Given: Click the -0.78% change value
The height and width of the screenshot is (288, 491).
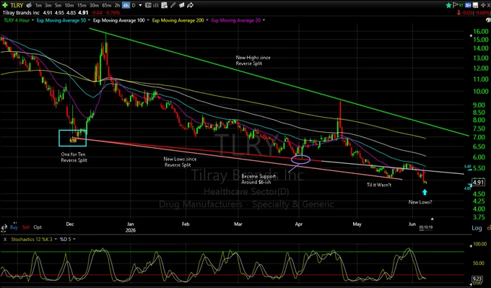Looking at the screenshot, I should click(113, 13).
